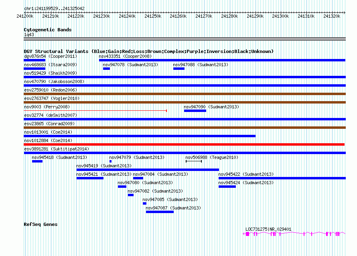Select the 1q43 band label

point(29,35)
